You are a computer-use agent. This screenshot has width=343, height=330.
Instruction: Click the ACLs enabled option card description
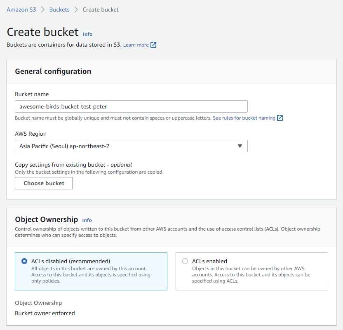(x=251, y=275)
